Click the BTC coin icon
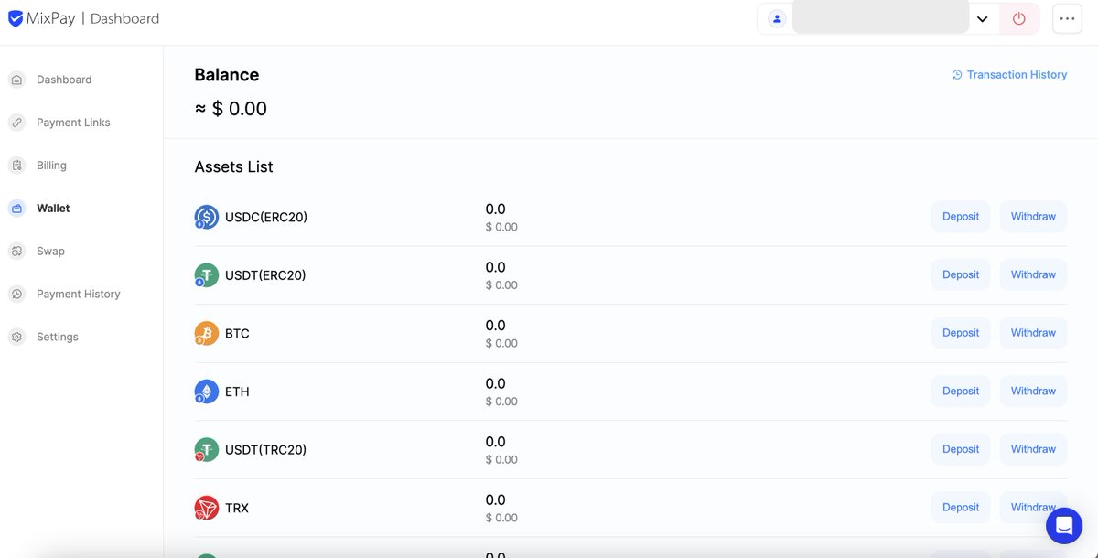Viewport: 1098px width, 558px height. point(207,333)
